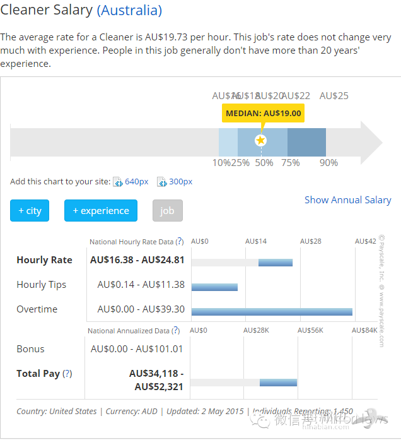The height and width of the screenshot is (440, 401).
Task: Click the Hourly Tips range bar
Action: pos(214,287)
